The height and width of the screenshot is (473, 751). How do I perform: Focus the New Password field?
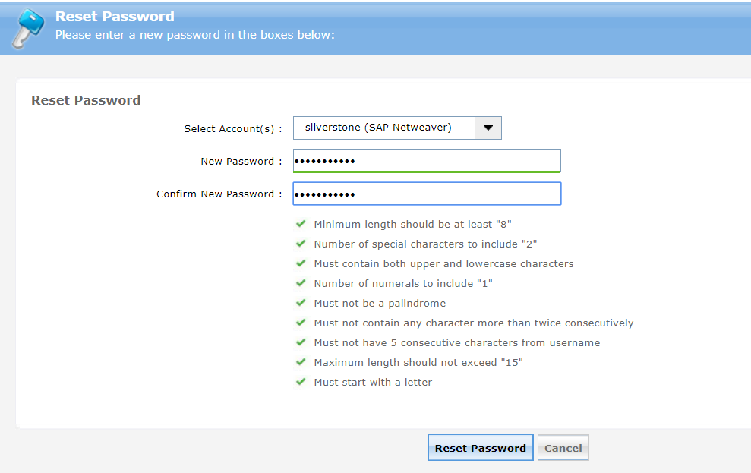pyautogui.click(x=426, y=160)
